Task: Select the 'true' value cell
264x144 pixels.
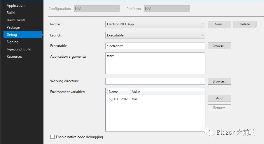Action: [168, 99]
